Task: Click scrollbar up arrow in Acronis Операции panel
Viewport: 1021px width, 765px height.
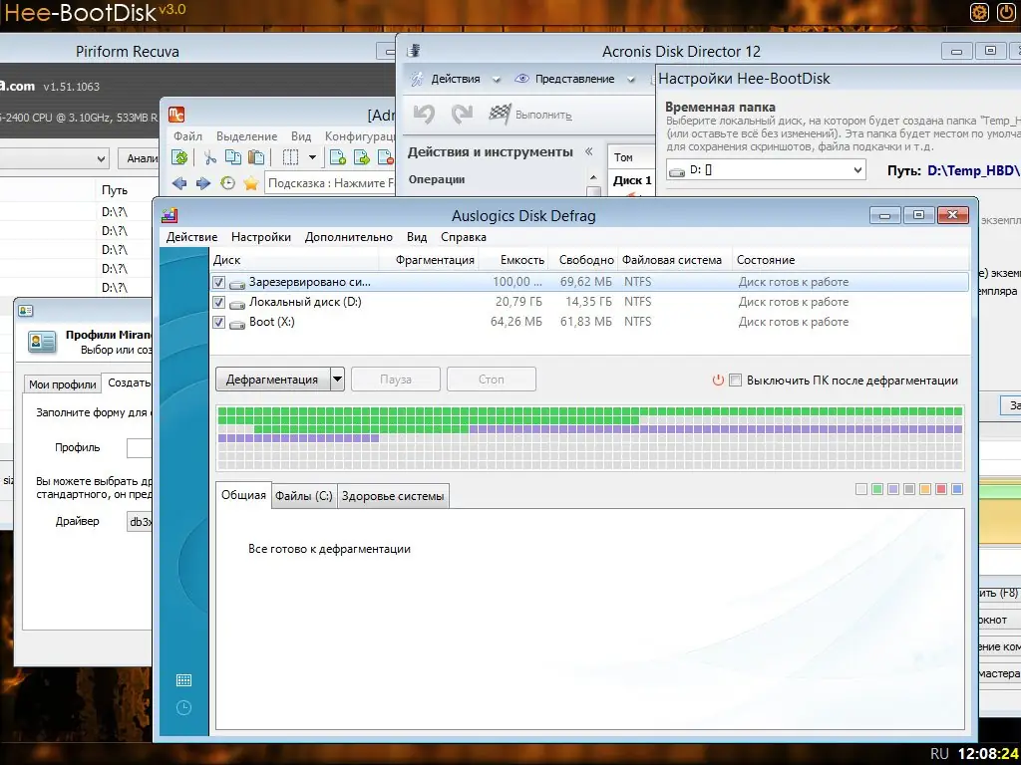Action: coord(593,177)
